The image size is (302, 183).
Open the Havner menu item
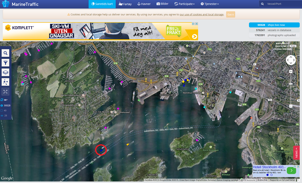click(x=144, y=4)
